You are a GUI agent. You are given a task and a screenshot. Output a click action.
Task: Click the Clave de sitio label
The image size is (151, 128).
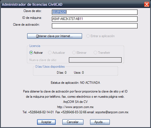tap(33, 11)
